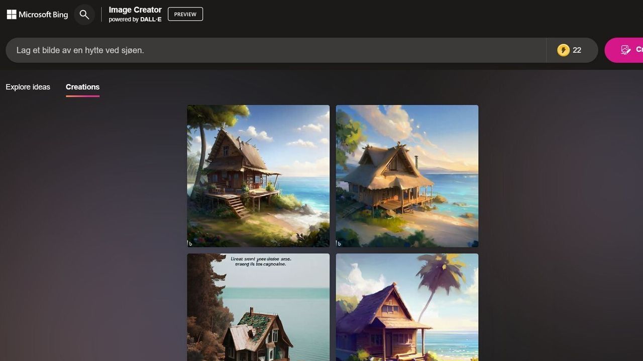Open the captioned lakeside house thumbnail
This screenshot has width=643, height=361.
click(x=258, y=307)
